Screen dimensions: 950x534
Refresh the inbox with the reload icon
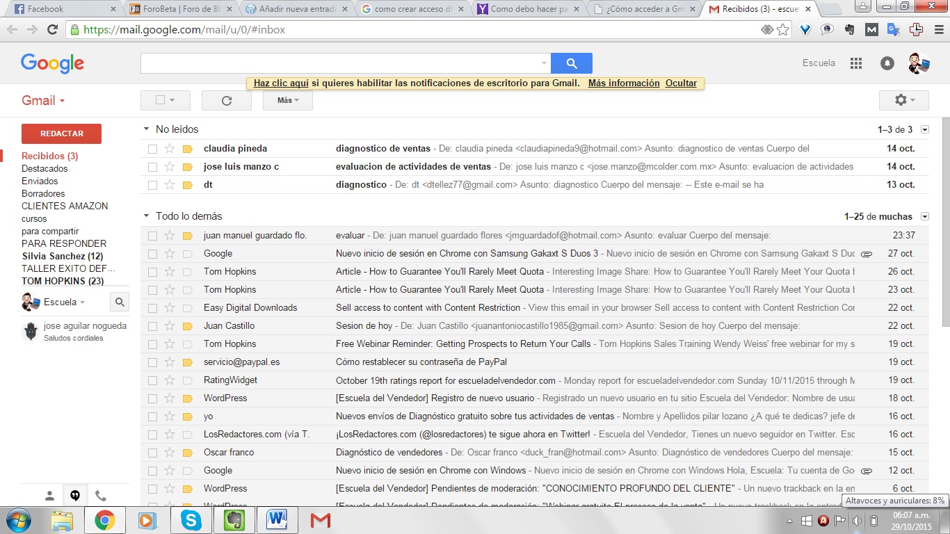click(x=226, y=100)
